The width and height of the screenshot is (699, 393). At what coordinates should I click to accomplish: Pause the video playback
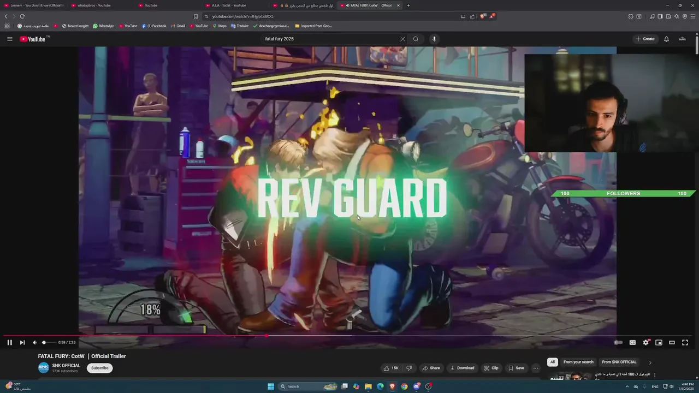pyautogui.click(x=9, y=342)
